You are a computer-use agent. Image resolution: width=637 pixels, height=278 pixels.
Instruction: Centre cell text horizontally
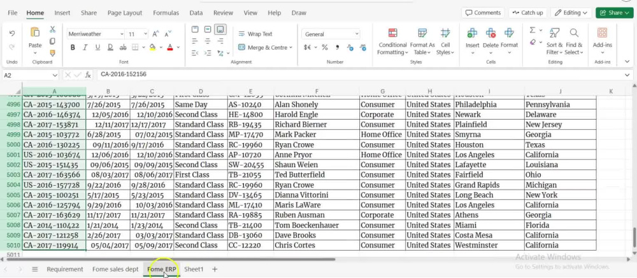point(208,41)
